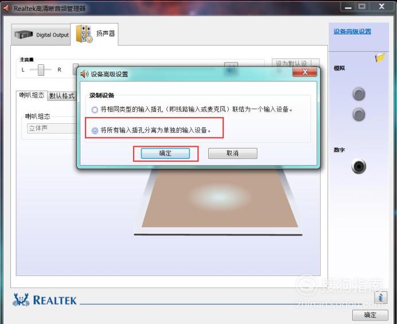This screenshot has height=324, width=397.
Task: Click the 确定 button at the bottom of the main window
Action: (x=370, y=315)
